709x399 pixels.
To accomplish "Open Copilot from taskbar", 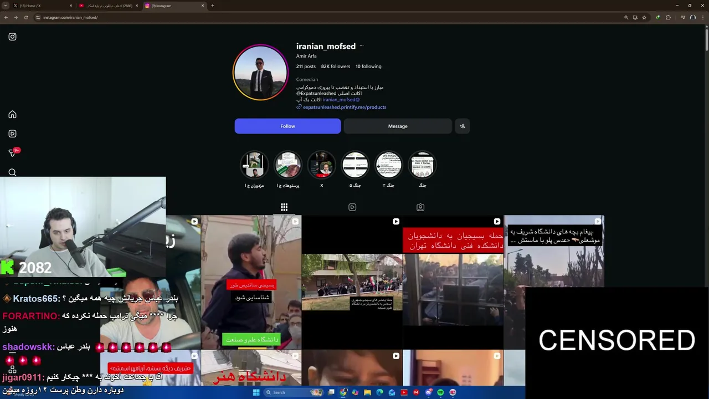I will pos(355,392).
